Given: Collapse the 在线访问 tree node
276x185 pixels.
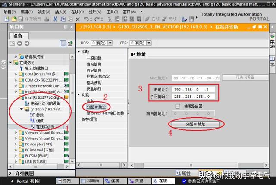Looking at the screenshot, I should tap(10, 62).
